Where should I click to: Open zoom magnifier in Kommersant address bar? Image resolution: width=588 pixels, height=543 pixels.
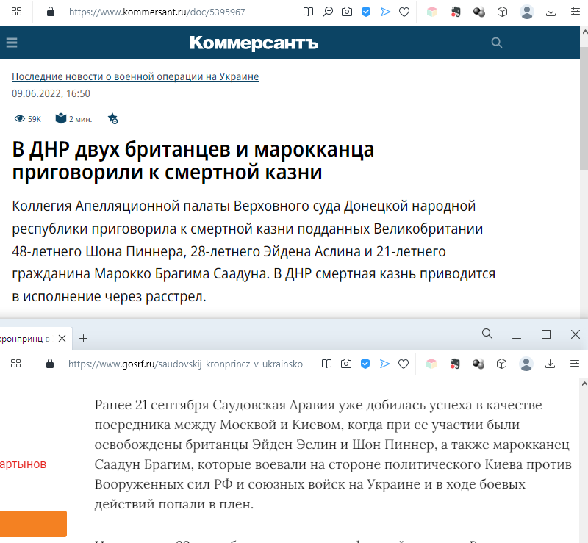click(328, 12)
